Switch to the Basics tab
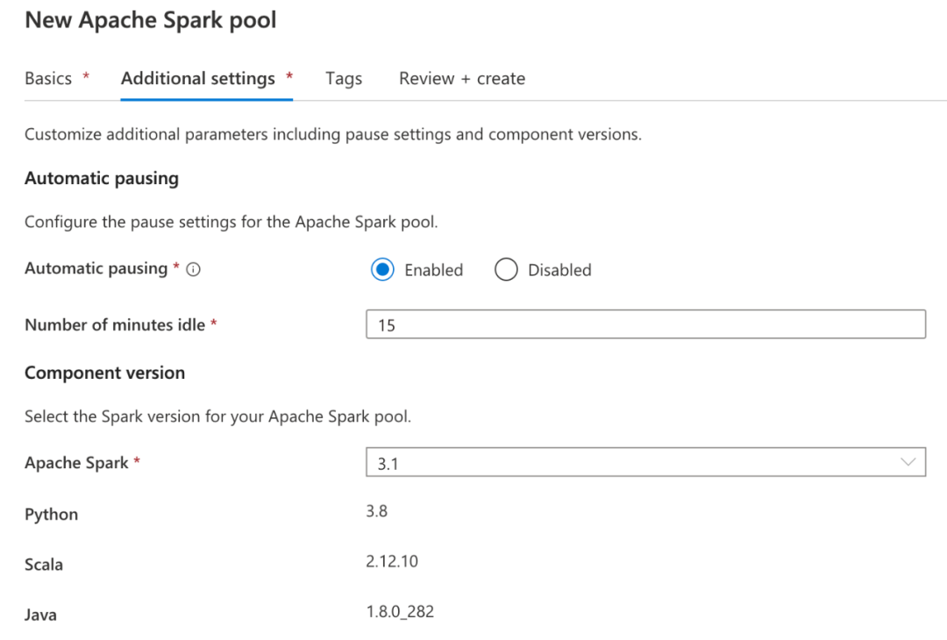947x640 pixels. 48,79
